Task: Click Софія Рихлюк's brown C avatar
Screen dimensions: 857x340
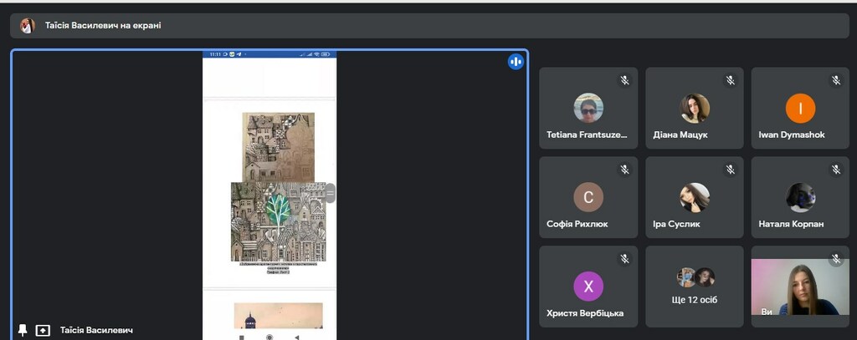Action: (x=588, y=197)
